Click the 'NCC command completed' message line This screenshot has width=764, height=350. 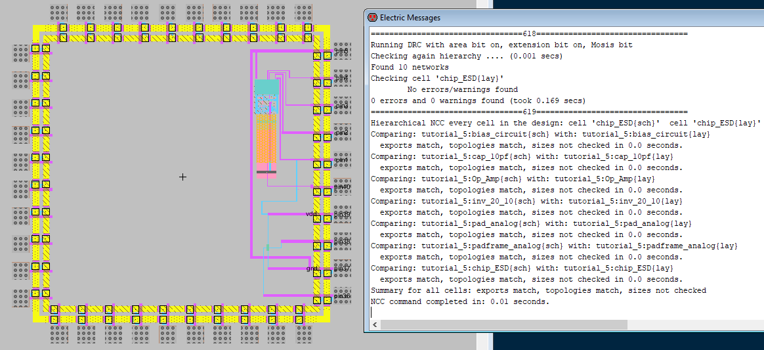point(459,301)
